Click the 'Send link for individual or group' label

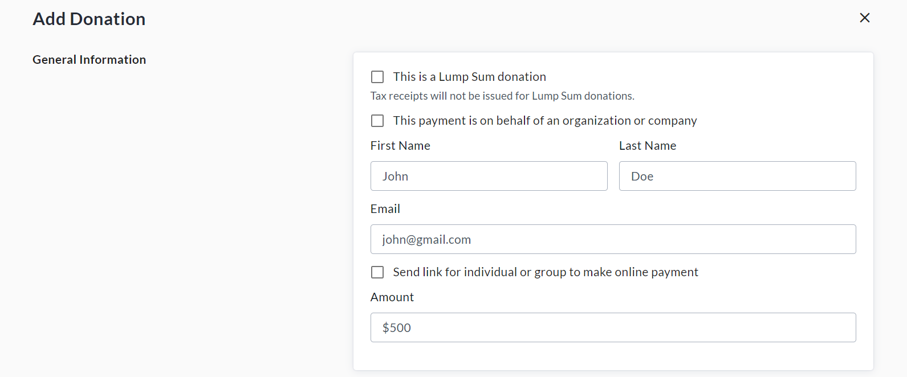(x=545, y=272)
